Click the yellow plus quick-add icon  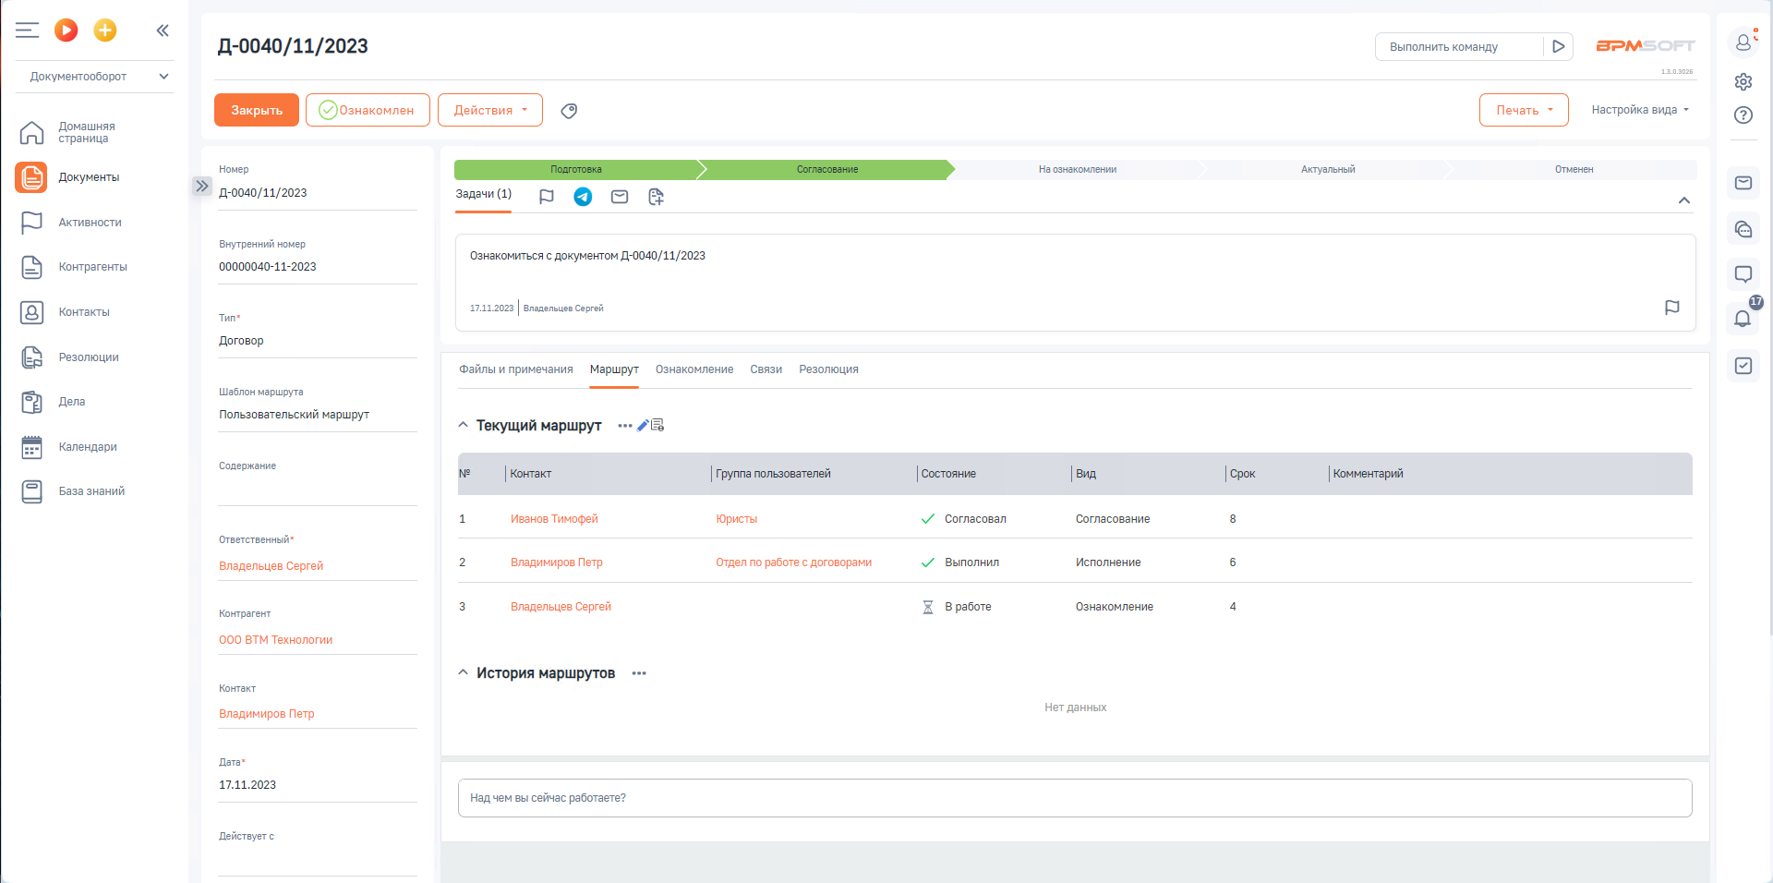point(105,30)
